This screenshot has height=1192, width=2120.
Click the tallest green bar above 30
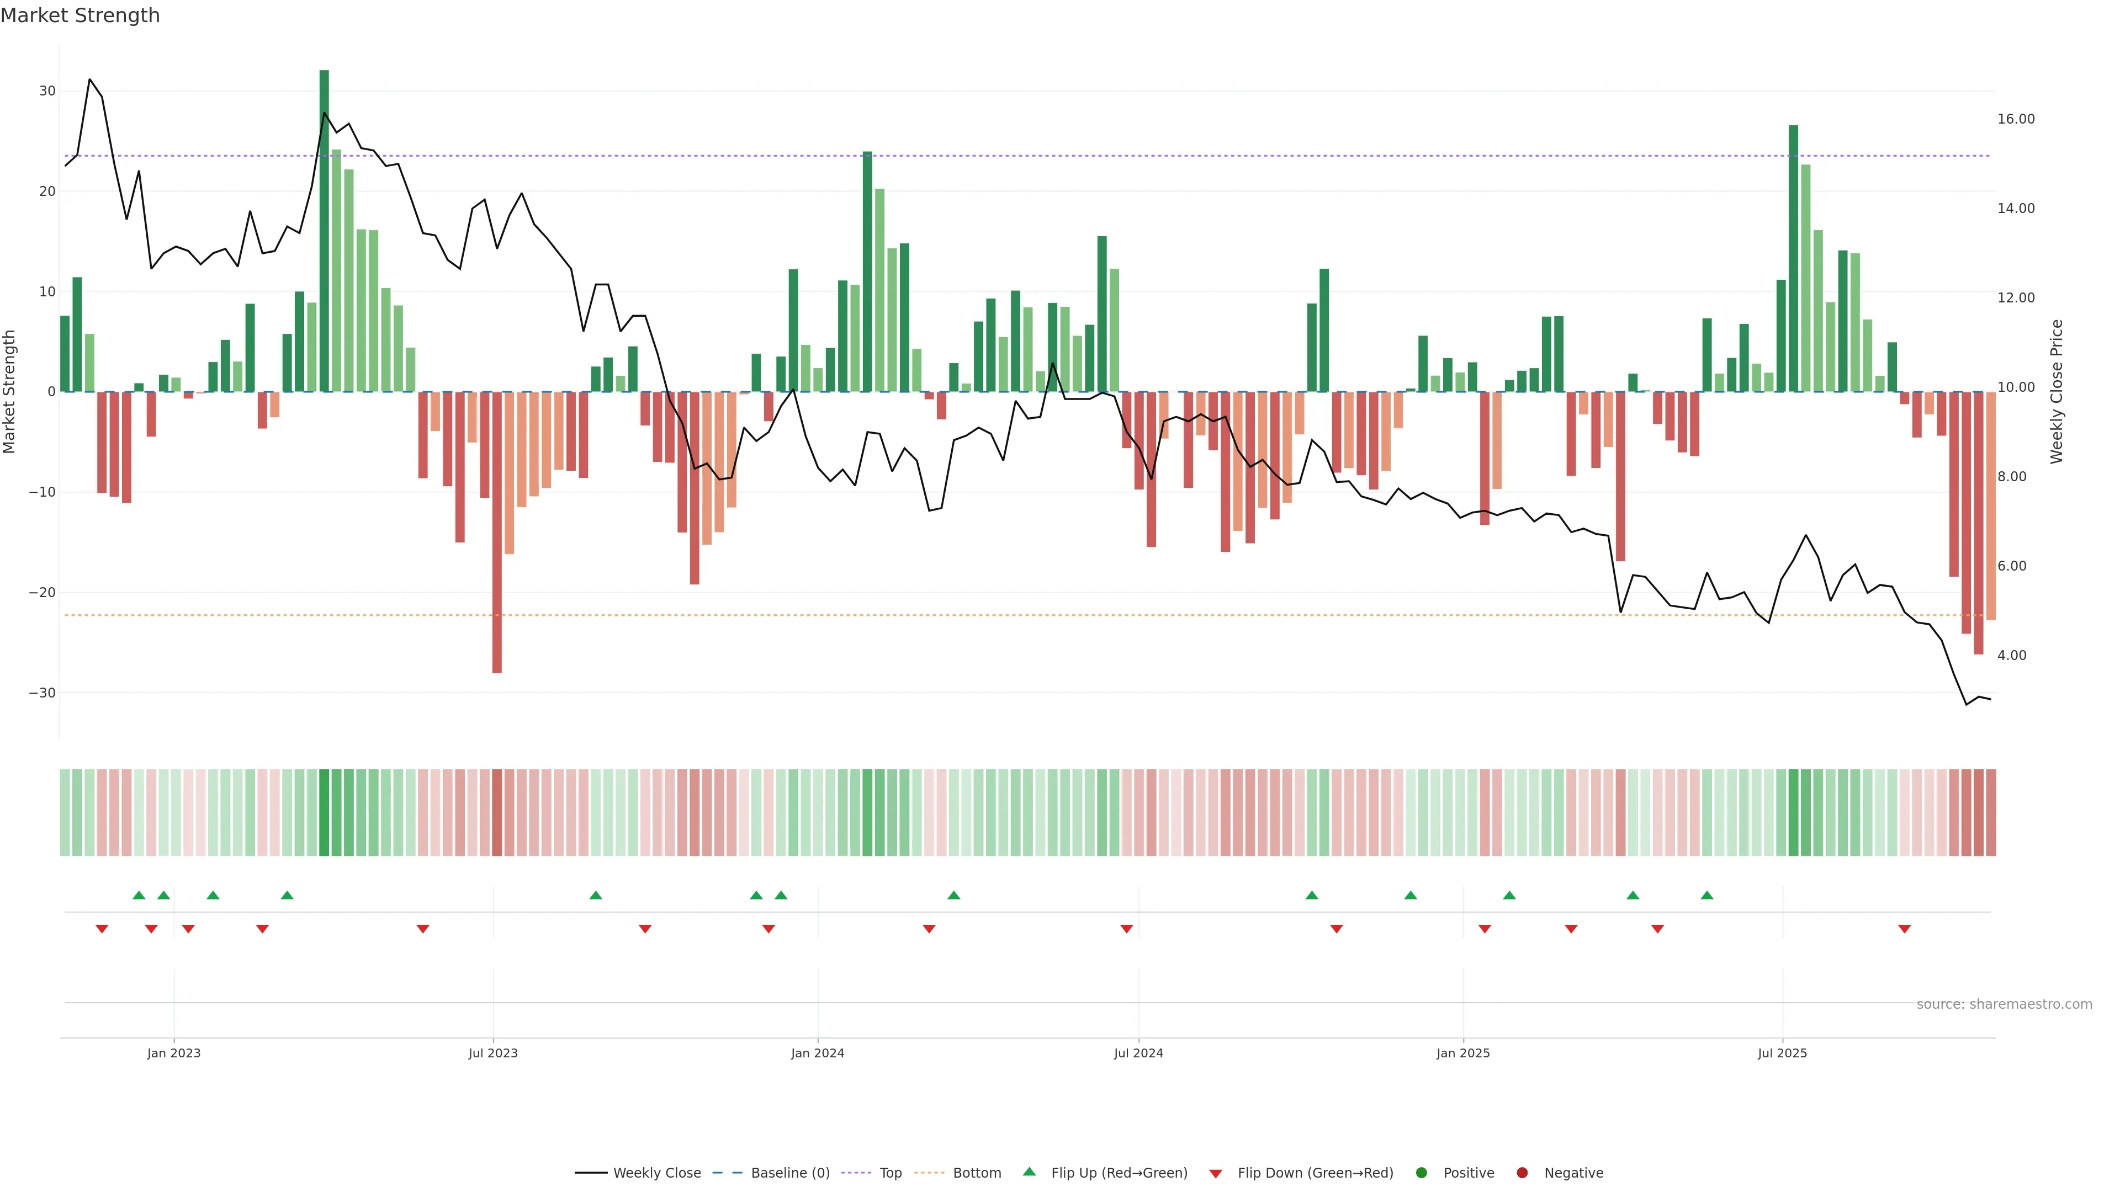coord(324,230)
